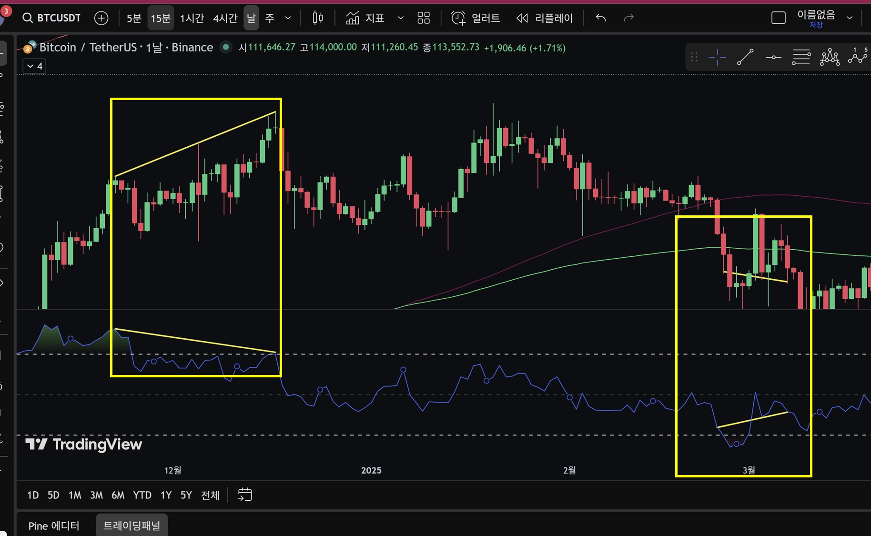Viewport: 871px width, 536px height.
Task: Create an alert with 얼러트
Action: coord(475,18)
